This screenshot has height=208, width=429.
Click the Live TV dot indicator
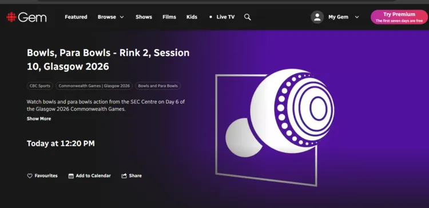(210, 17)
